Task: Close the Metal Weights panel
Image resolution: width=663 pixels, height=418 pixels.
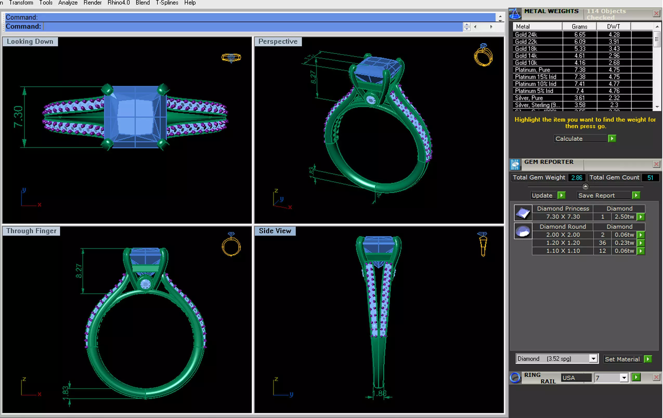Action: 656,14
